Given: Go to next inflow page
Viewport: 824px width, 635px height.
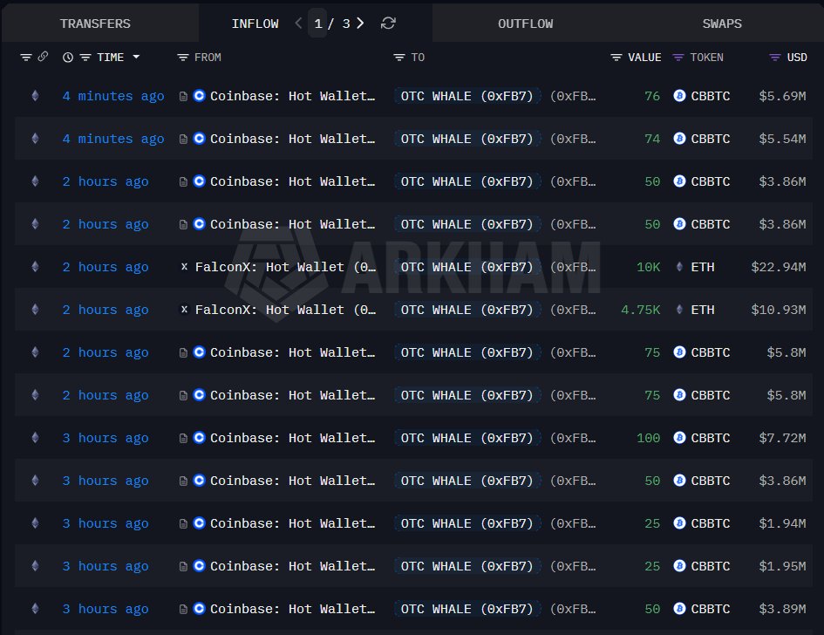Looking at the screenshot, I should (361, 24).
